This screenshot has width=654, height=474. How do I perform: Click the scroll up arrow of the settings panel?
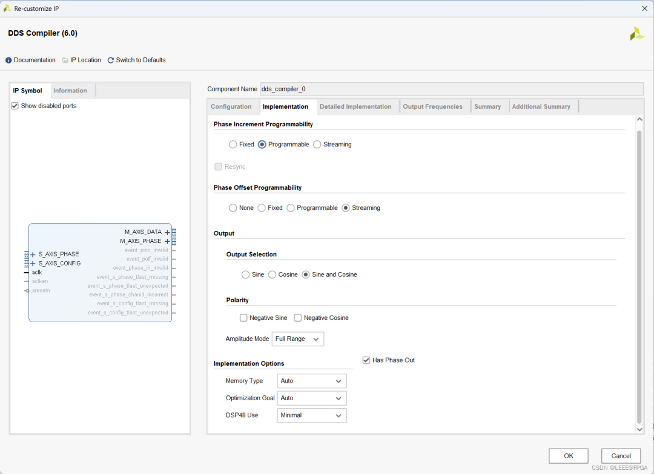pos(639,120)
